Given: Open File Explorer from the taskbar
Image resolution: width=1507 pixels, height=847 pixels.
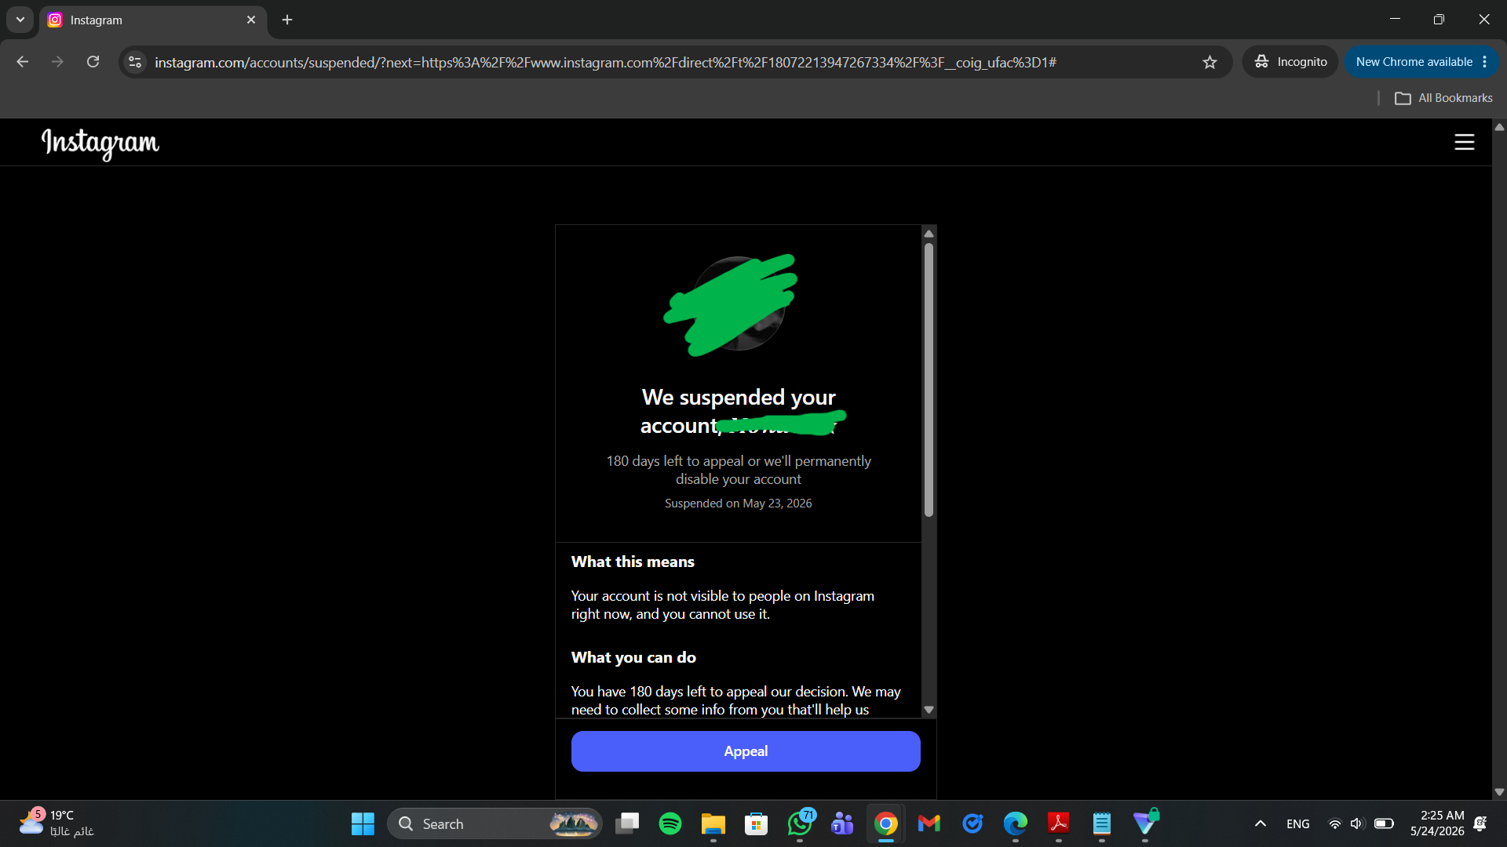Looking at the screenshot, I should point(713,823).
